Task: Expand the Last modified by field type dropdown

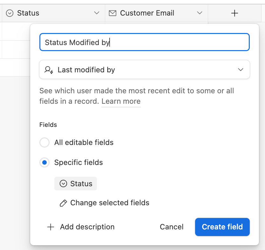Action: (x=145, y=69)
